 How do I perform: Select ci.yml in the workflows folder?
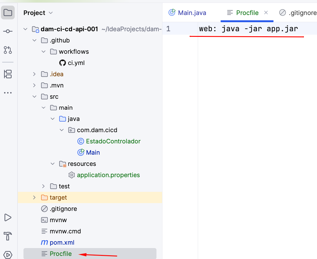pyautogui.click(x=76, y=63)
